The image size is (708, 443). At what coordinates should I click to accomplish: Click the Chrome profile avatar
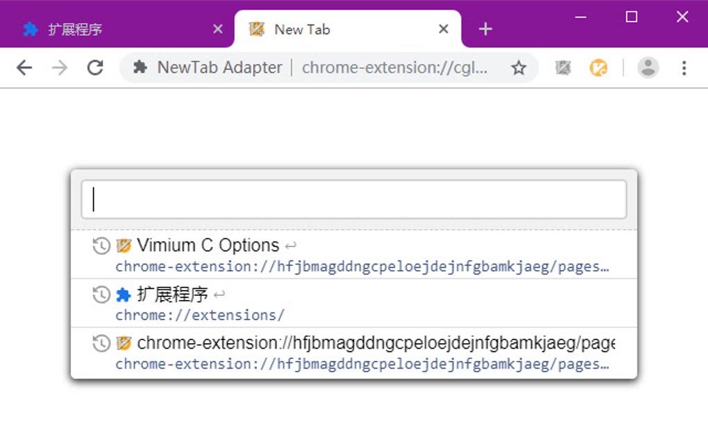[648, 67]
